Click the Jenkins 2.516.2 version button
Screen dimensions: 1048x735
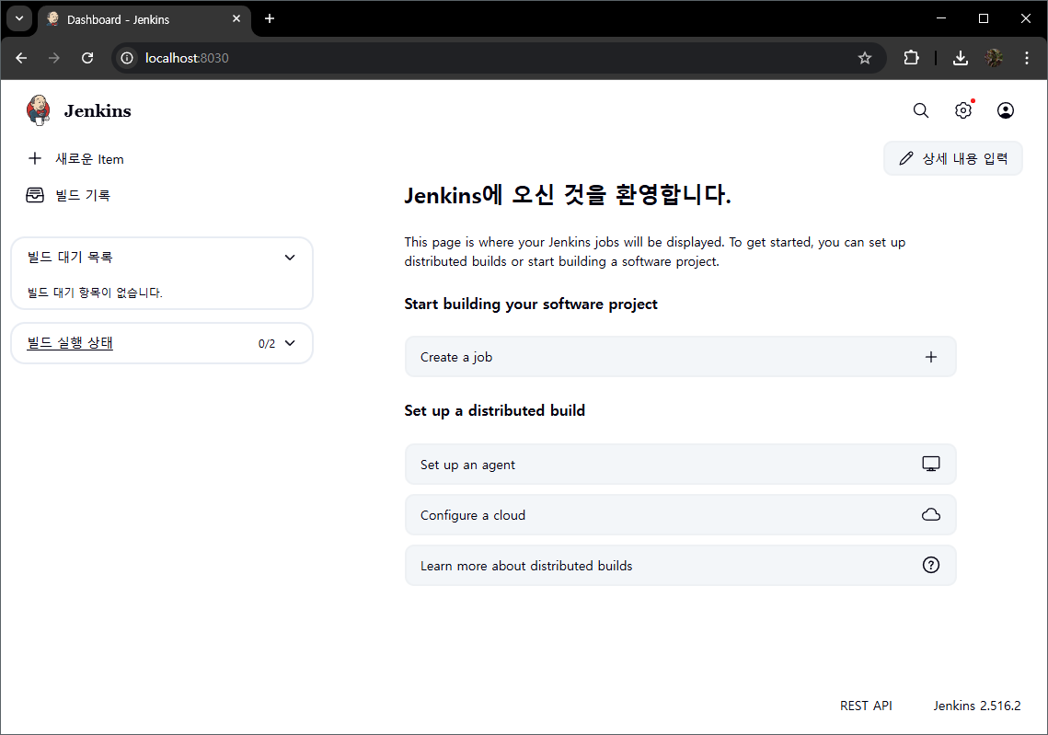(976, 706)
